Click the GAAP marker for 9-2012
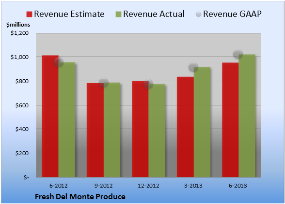Image resolution: width=285 pixels, height=204 pixels. (104, 83)
